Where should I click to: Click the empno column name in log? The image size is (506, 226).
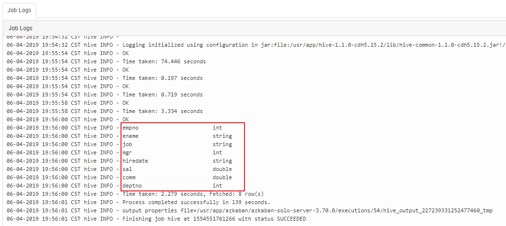point(131,128)
